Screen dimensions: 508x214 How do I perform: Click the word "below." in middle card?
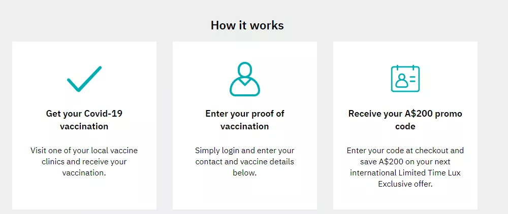click(x=245, y=173)
